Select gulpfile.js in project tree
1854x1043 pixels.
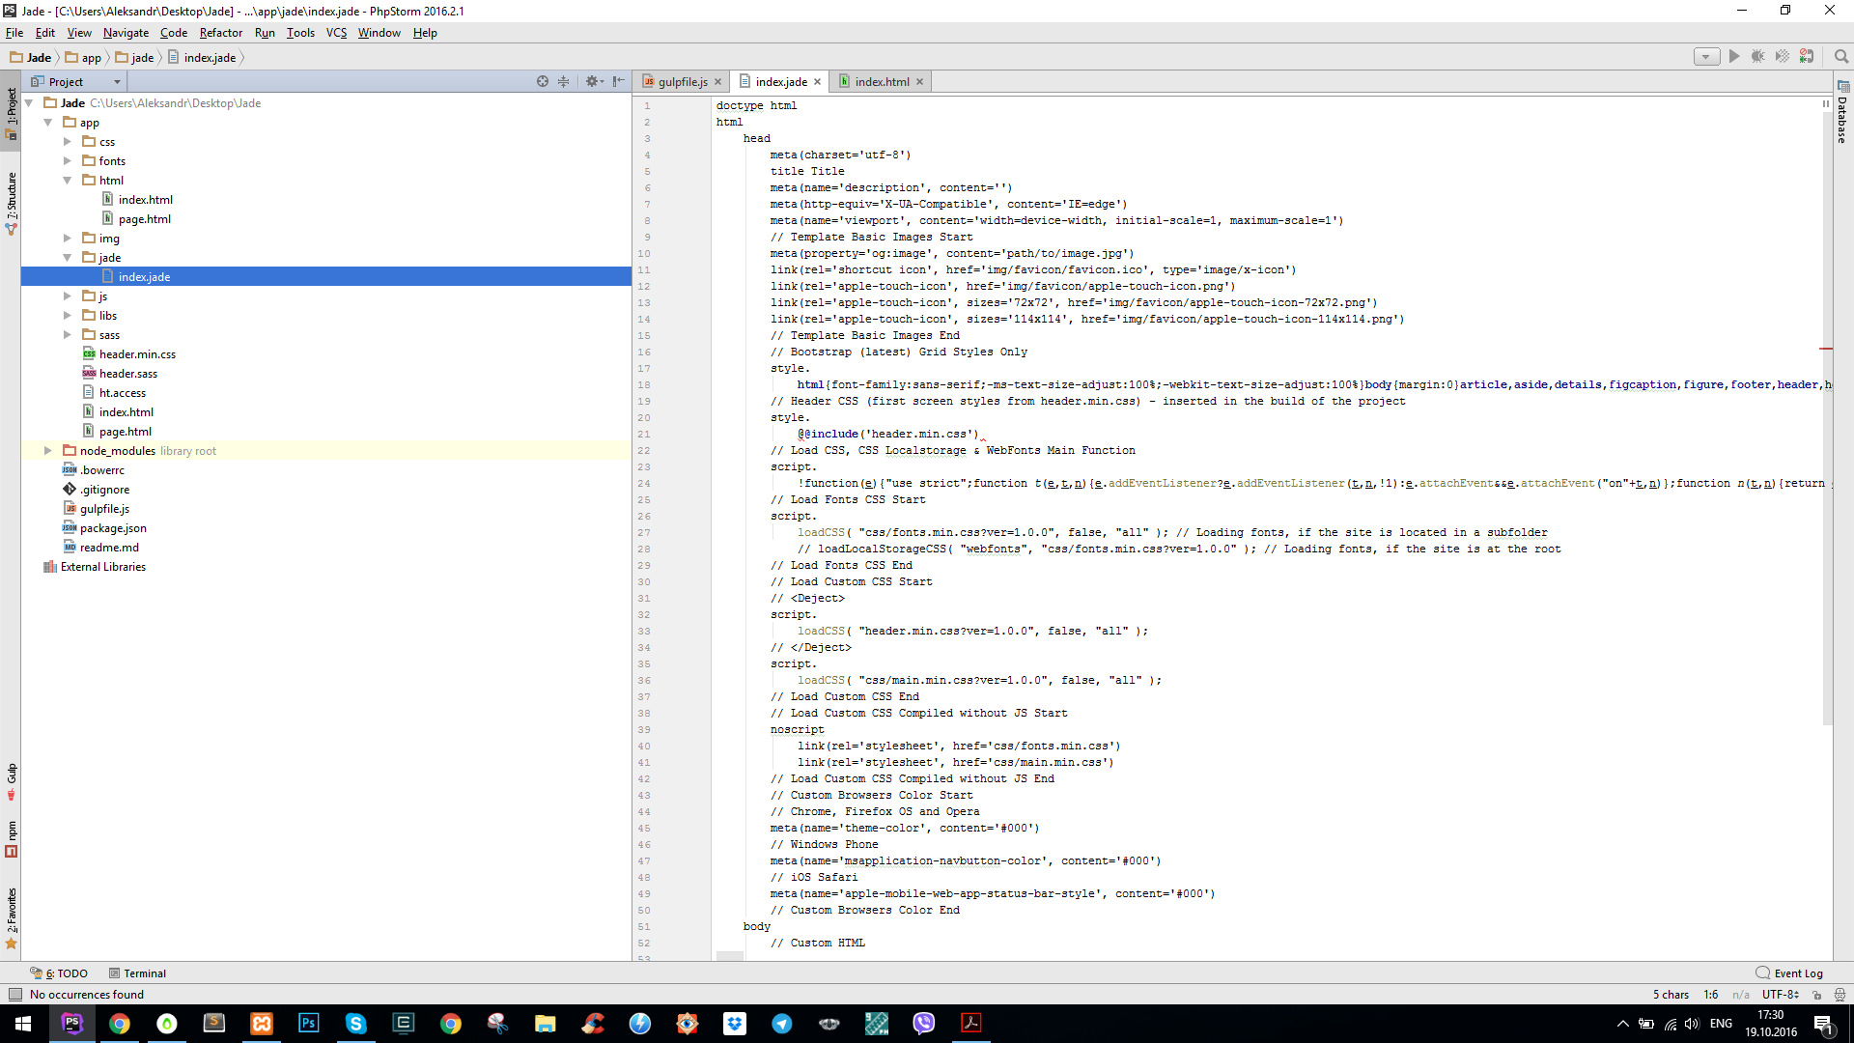pyautogui.click(x=104, y=509)
